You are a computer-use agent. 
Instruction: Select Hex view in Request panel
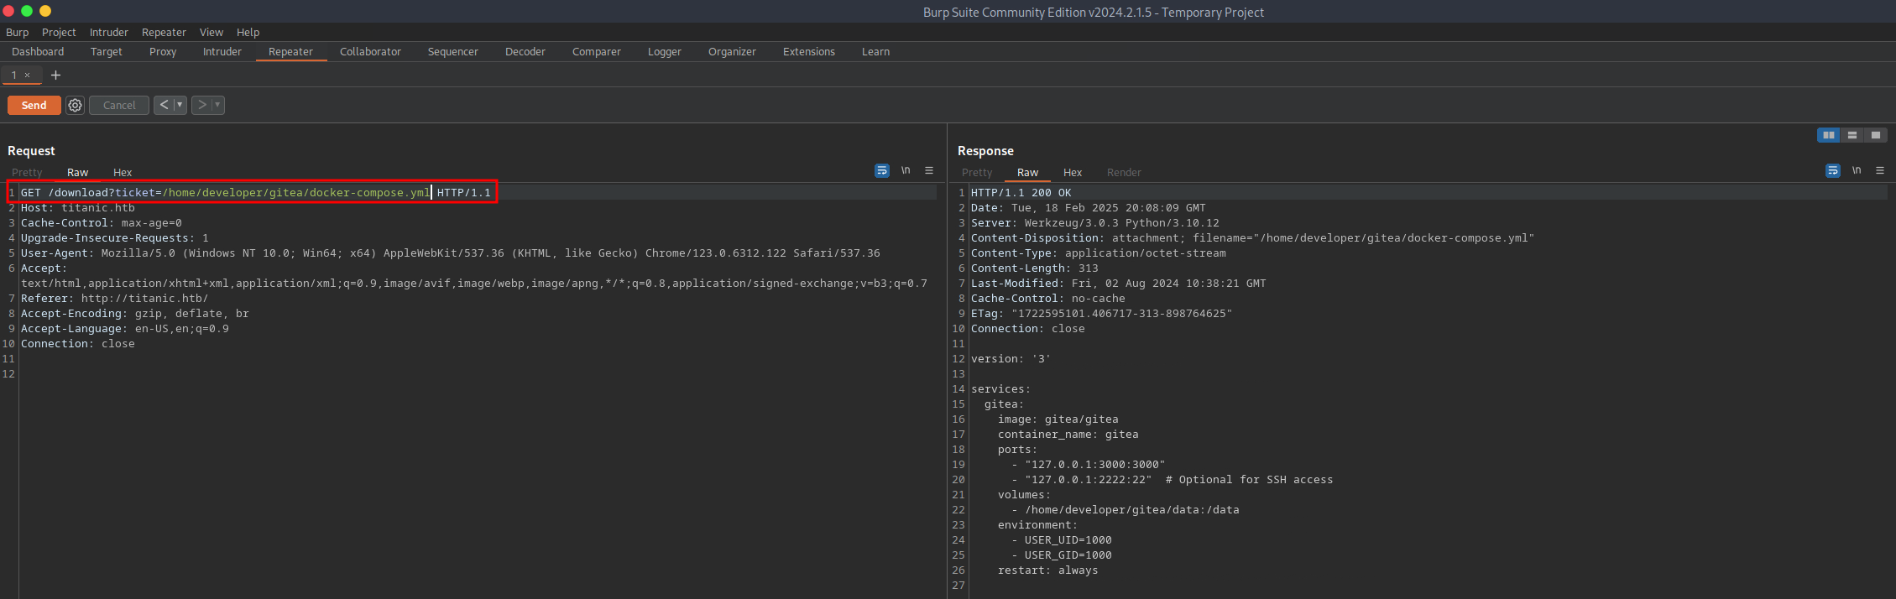tap(123, 172)
